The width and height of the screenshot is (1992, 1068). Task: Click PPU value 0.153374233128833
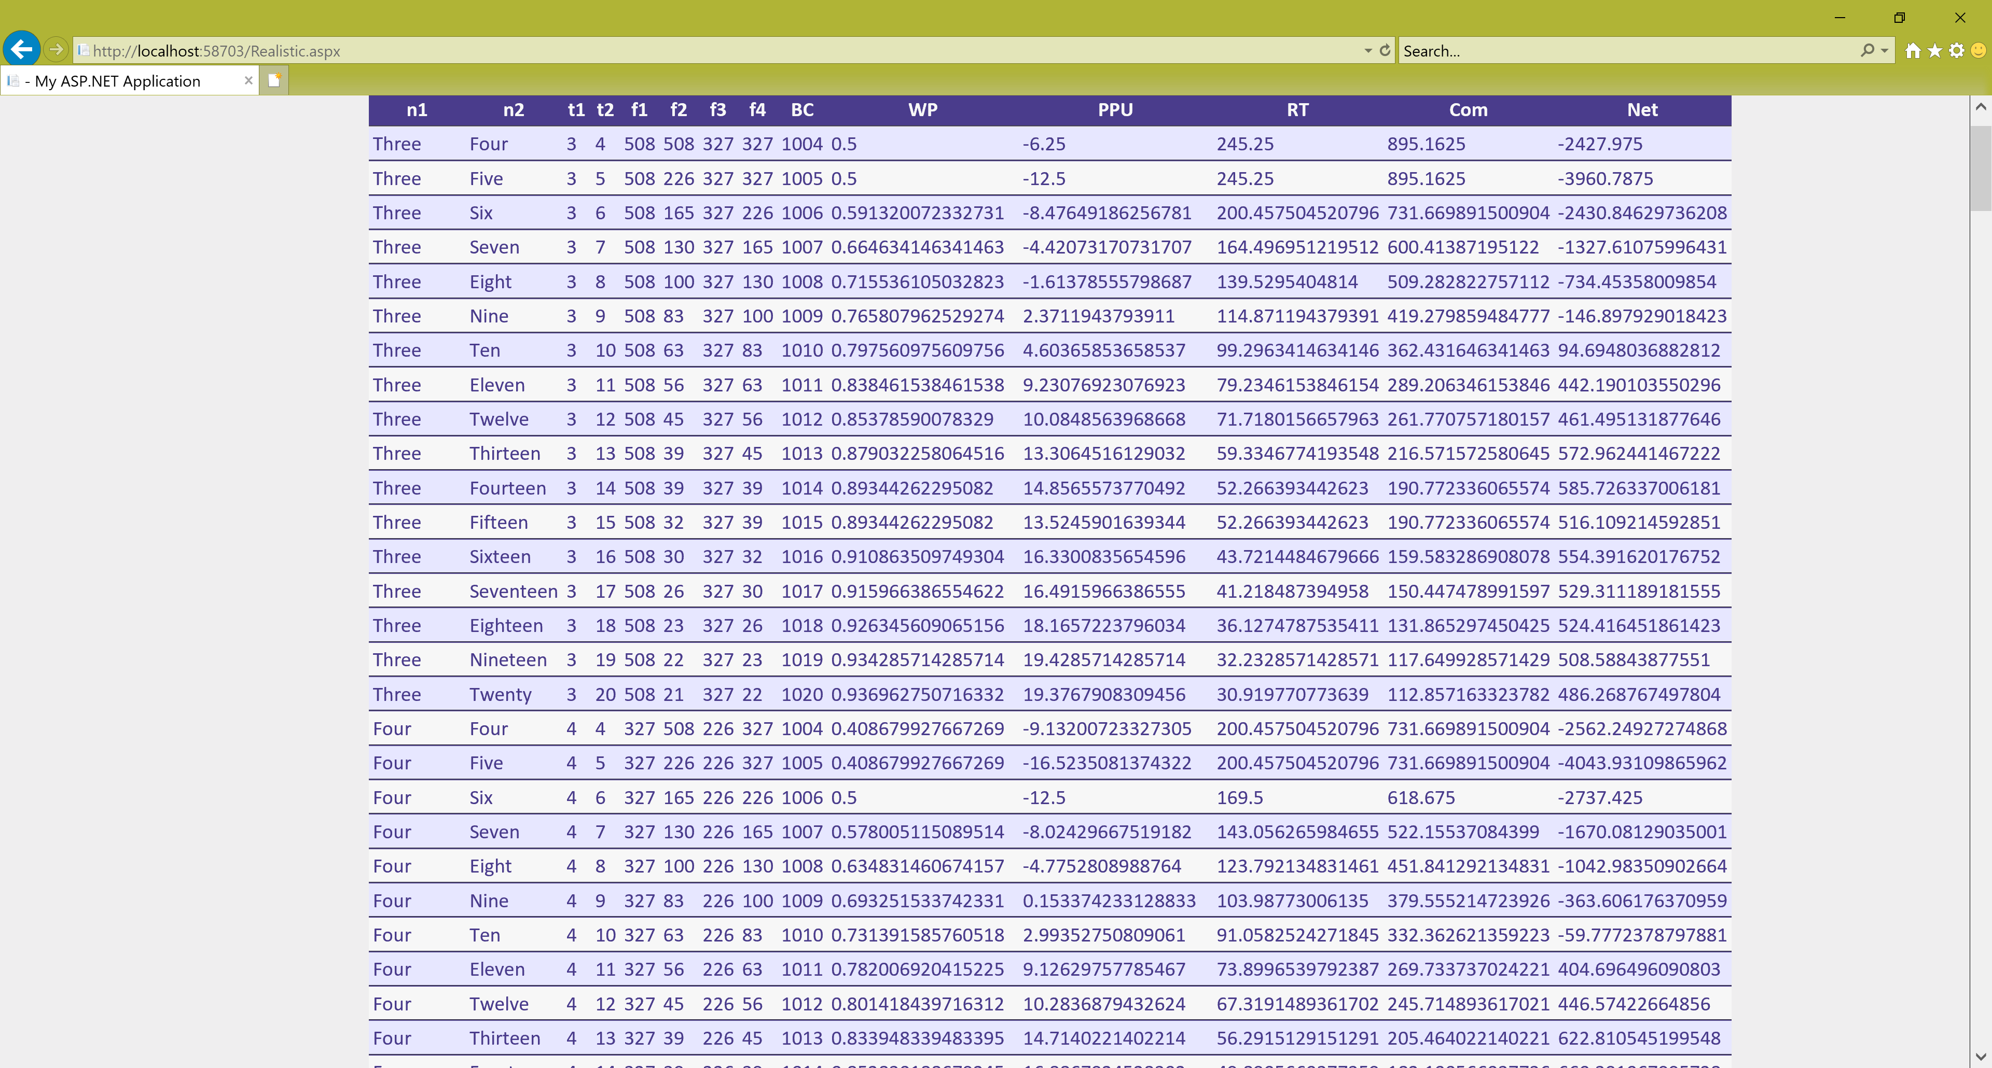(1109, 901)
